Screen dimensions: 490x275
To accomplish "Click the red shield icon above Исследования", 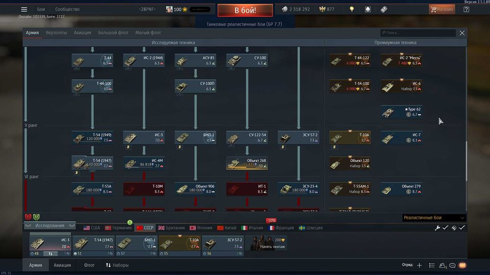I will pyautogui.click(x=28, y=217).
